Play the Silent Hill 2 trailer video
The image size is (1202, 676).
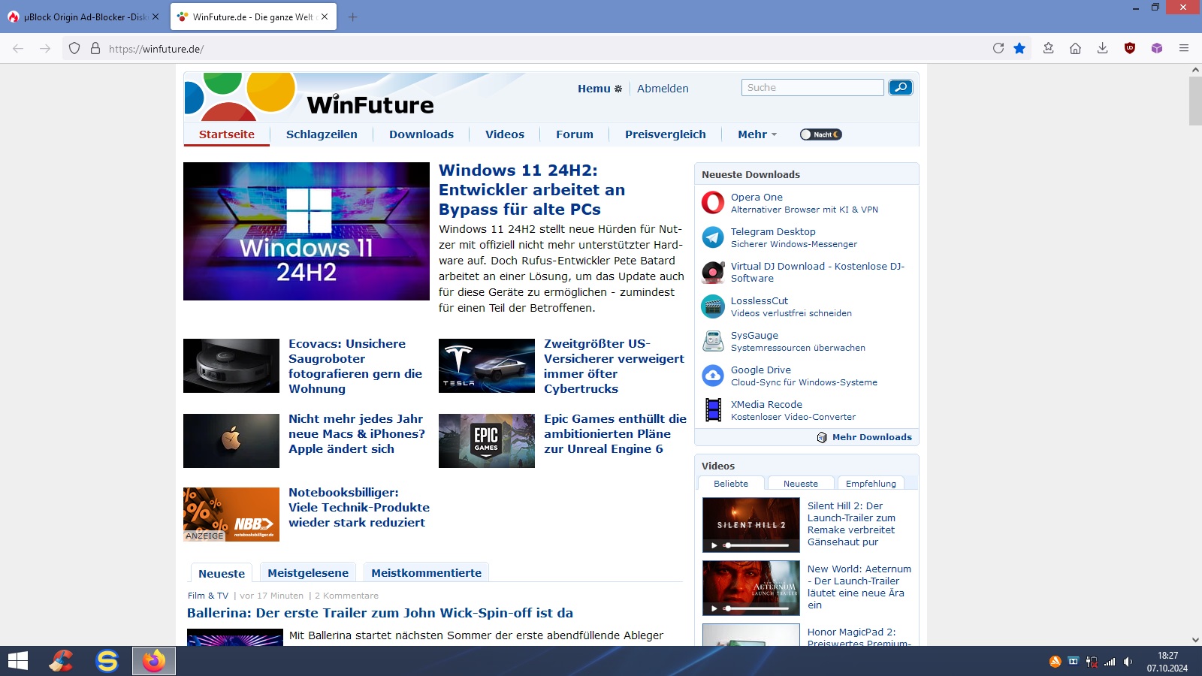714,545
